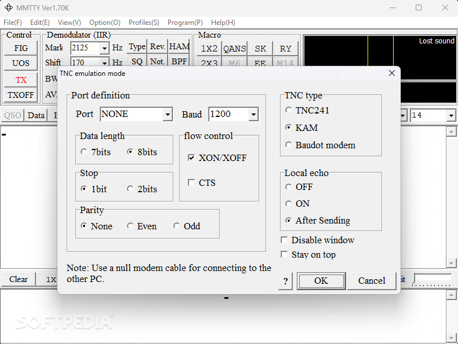Toggle XON/XOFF flow control checkbox

217,158
